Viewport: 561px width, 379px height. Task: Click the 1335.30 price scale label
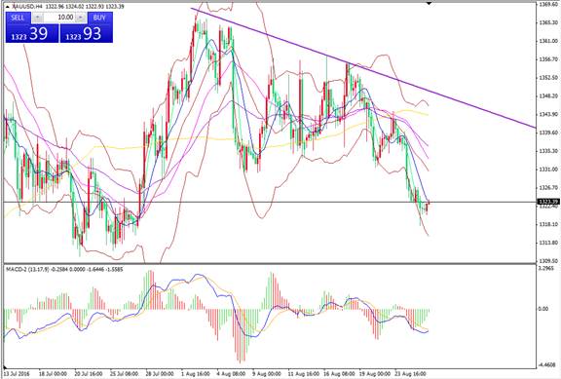click(x=548, y=151)
